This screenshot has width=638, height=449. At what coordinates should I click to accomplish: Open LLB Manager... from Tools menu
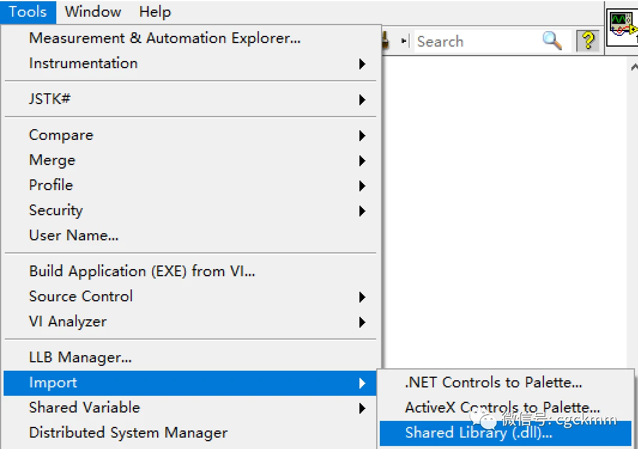click(80, 358)
